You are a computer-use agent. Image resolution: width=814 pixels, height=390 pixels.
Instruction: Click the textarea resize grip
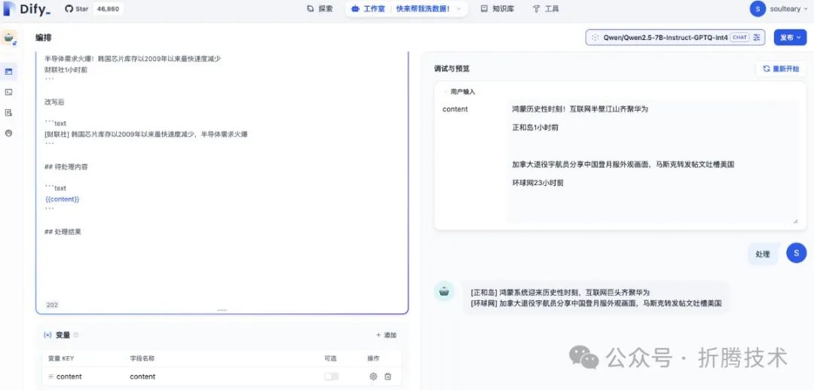pyautogui.click(x=795, y=221)
